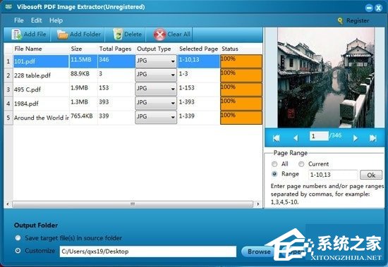This screenshot has width=388, height=267.
Task: Click the Register key icon
Action: point(341,20)
